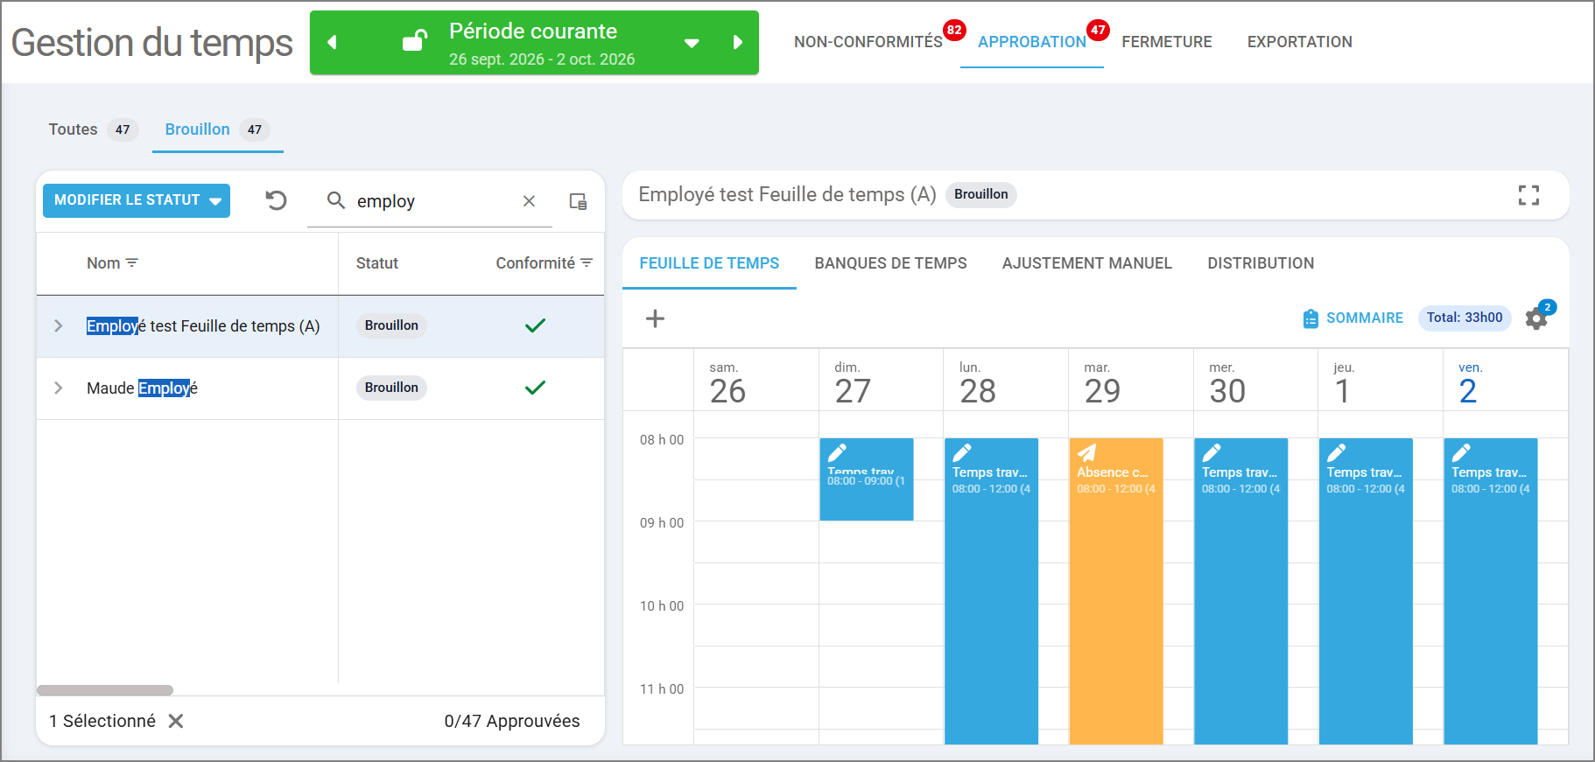The height and width of the screenshot is (762, 1595).
Task: Open the Période courante dropdown arrow
Action: click(x=692, y=43)
